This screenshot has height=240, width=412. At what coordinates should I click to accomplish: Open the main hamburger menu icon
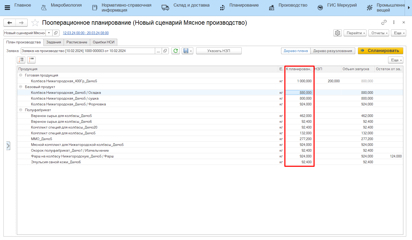(7, 8)
